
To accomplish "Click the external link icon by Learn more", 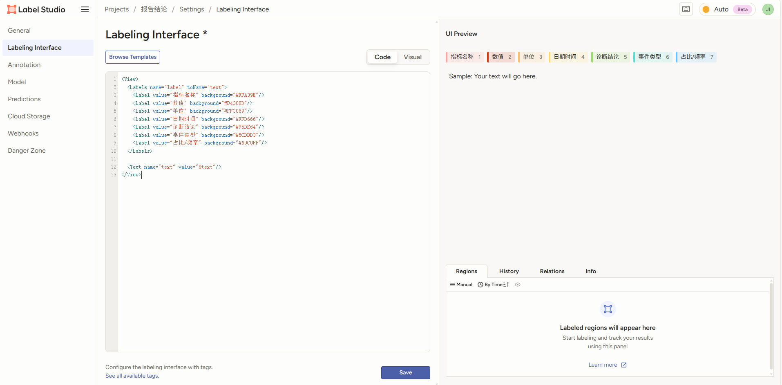I will (624, 365).
